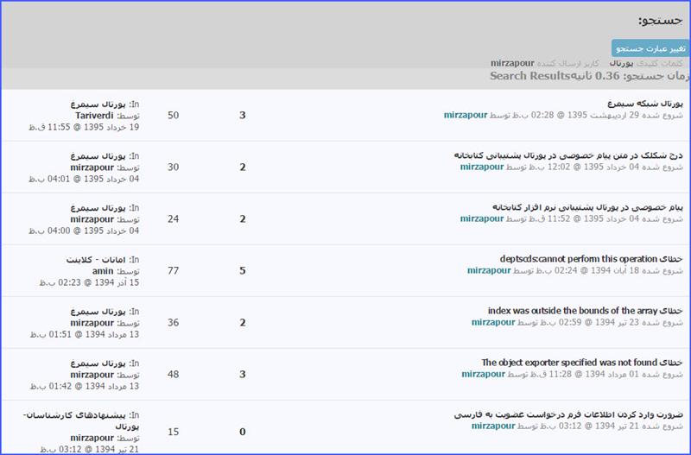Open the 'امانات - کلاینت' forum link
This screenshot has height=455, width=691.
pyautogui.click(x=90, y=259)
